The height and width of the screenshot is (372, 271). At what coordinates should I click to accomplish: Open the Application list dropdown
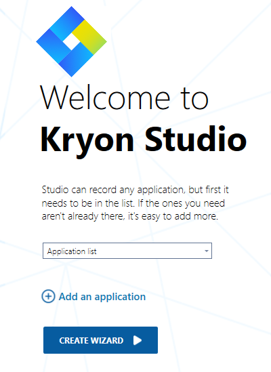coord(127,251)
